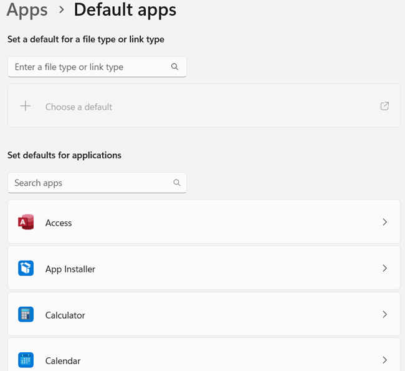Click the Search apps magnifier icon
Viewport: 405px width, 371px height.
[x=177, y=183]
